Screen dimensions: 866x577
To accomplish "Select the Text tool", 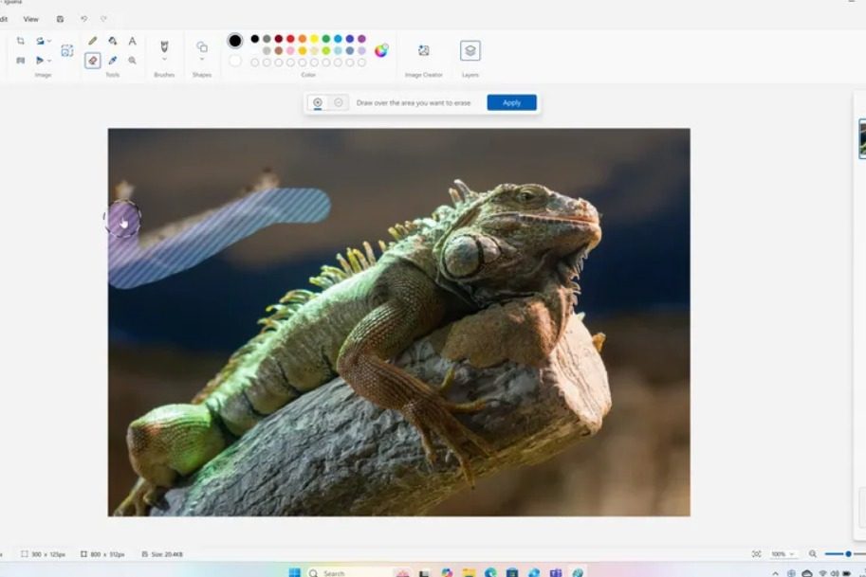I will point(132,41).
